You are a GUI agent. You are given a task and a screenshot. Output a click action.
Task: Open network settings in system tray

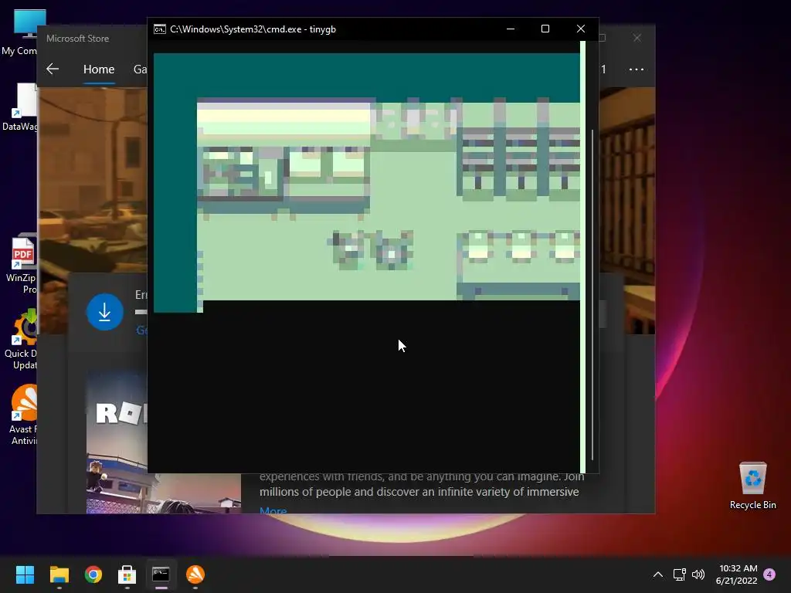680,574
